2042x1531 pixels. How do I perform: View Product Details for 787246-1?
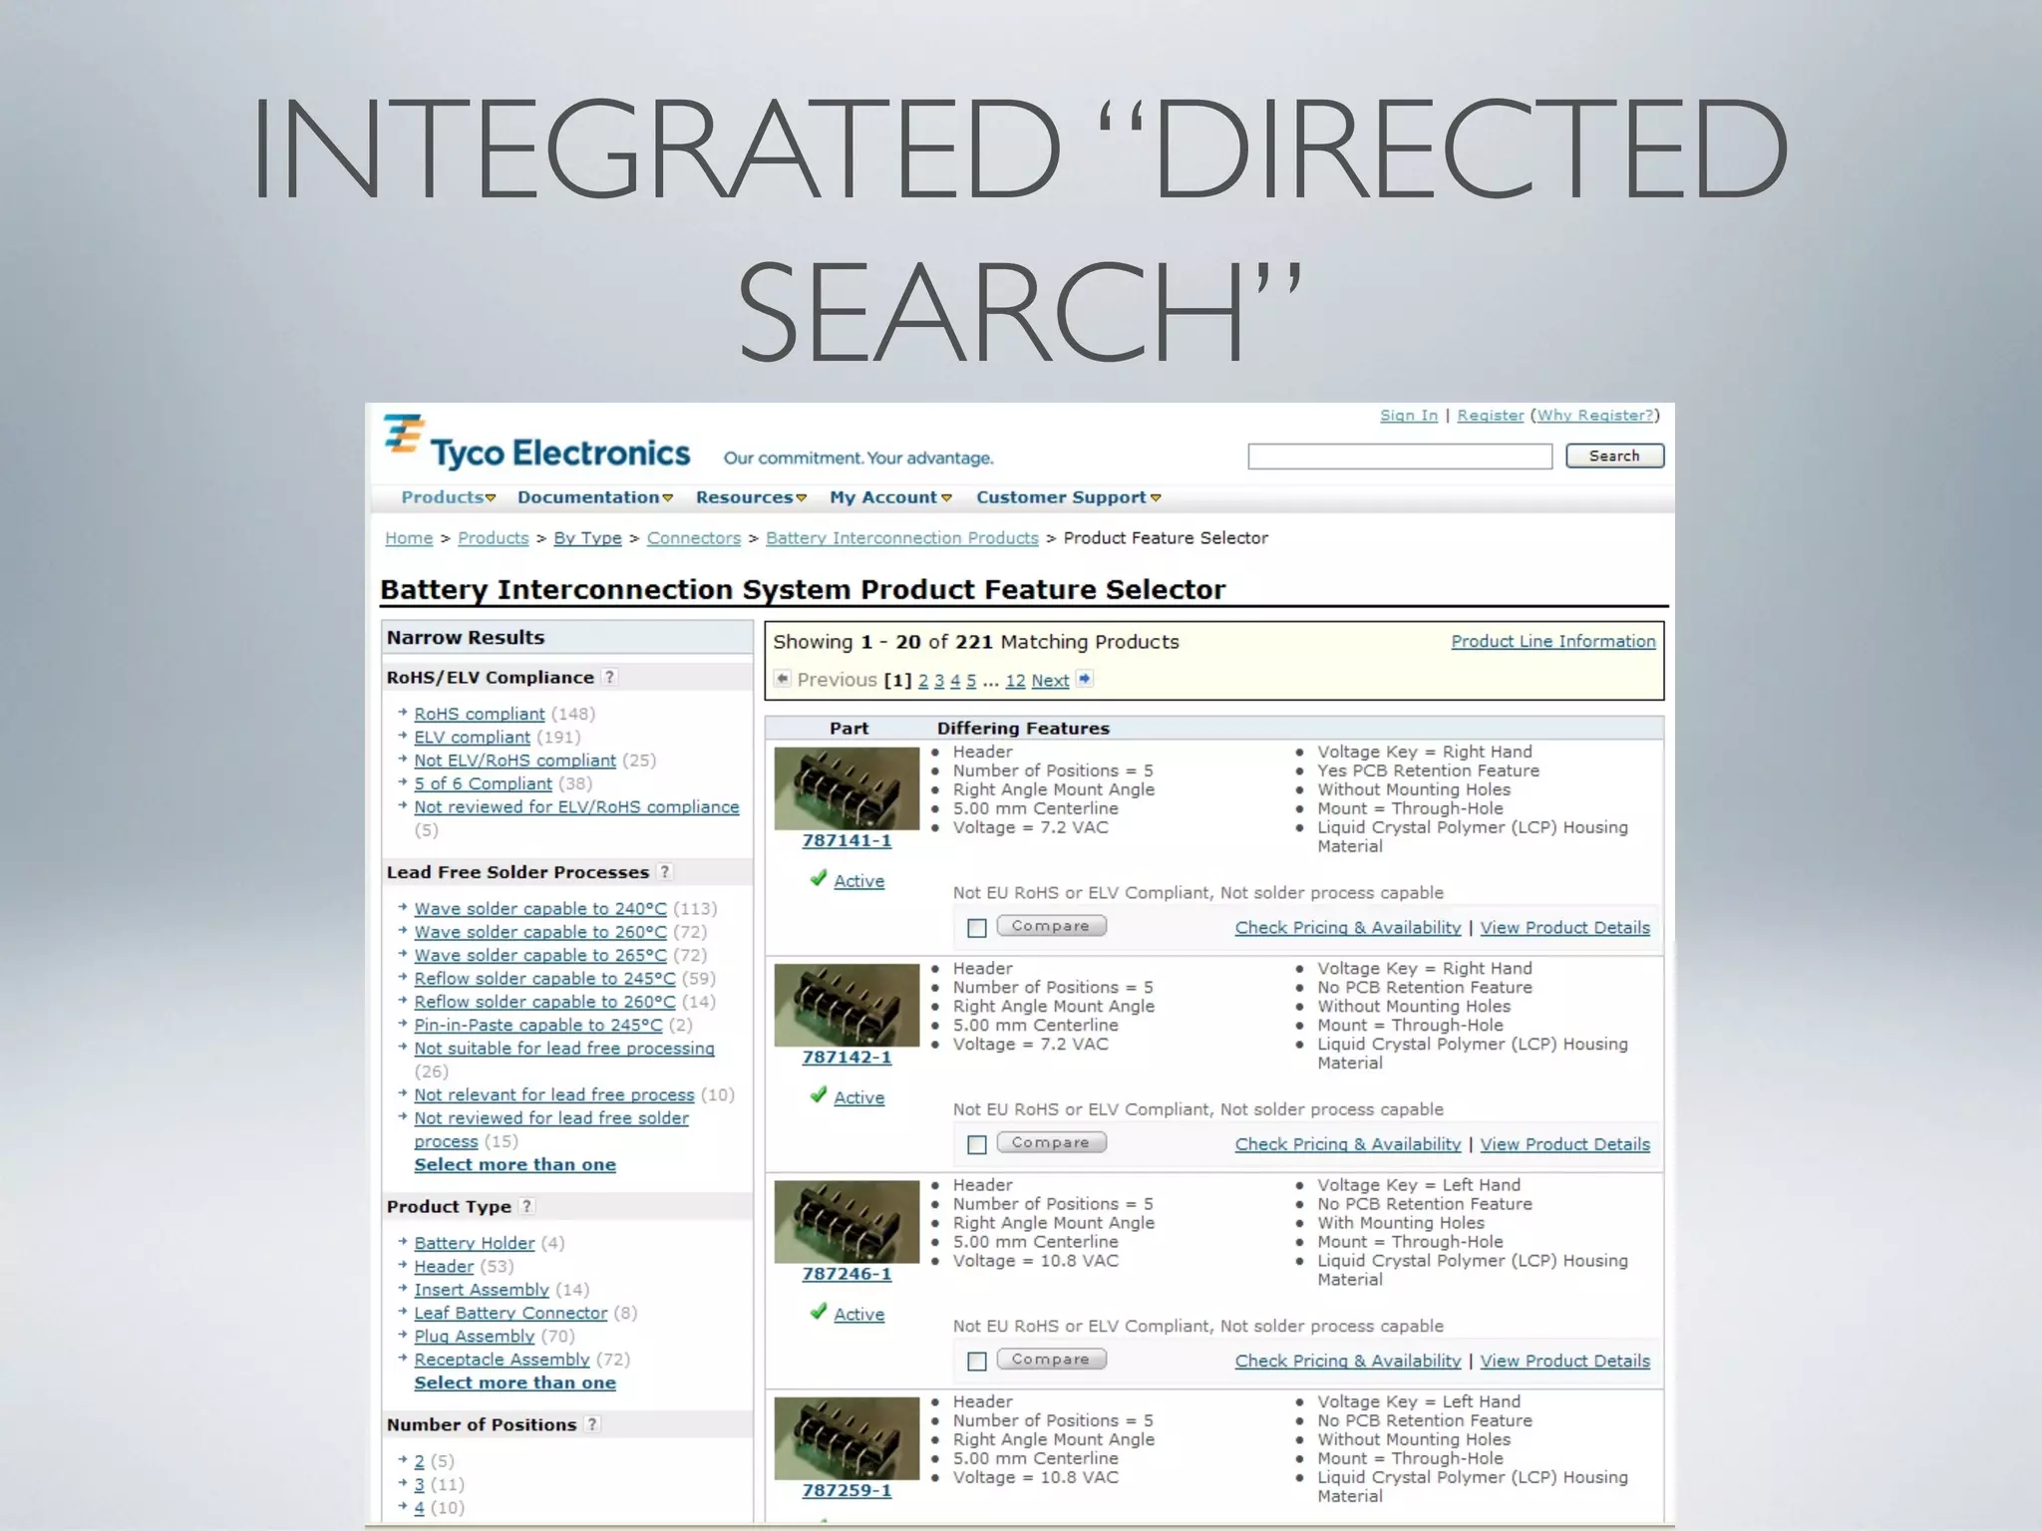point(1565,1361)
